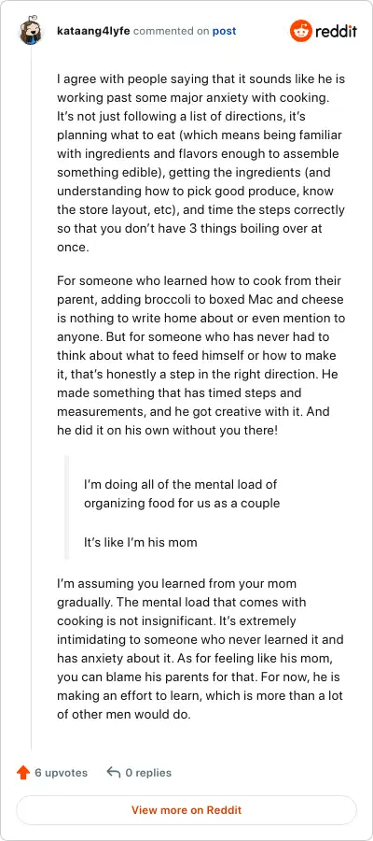Click the "6 upvotes" count
Viewport: 373px width, 841px height.
click(x=61, y=773)
